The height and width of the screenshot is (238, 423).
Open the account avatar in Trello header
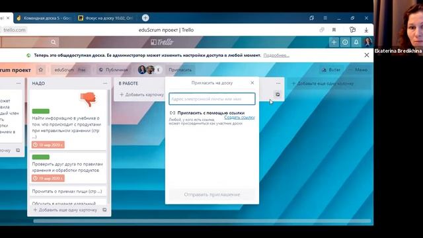367,42
